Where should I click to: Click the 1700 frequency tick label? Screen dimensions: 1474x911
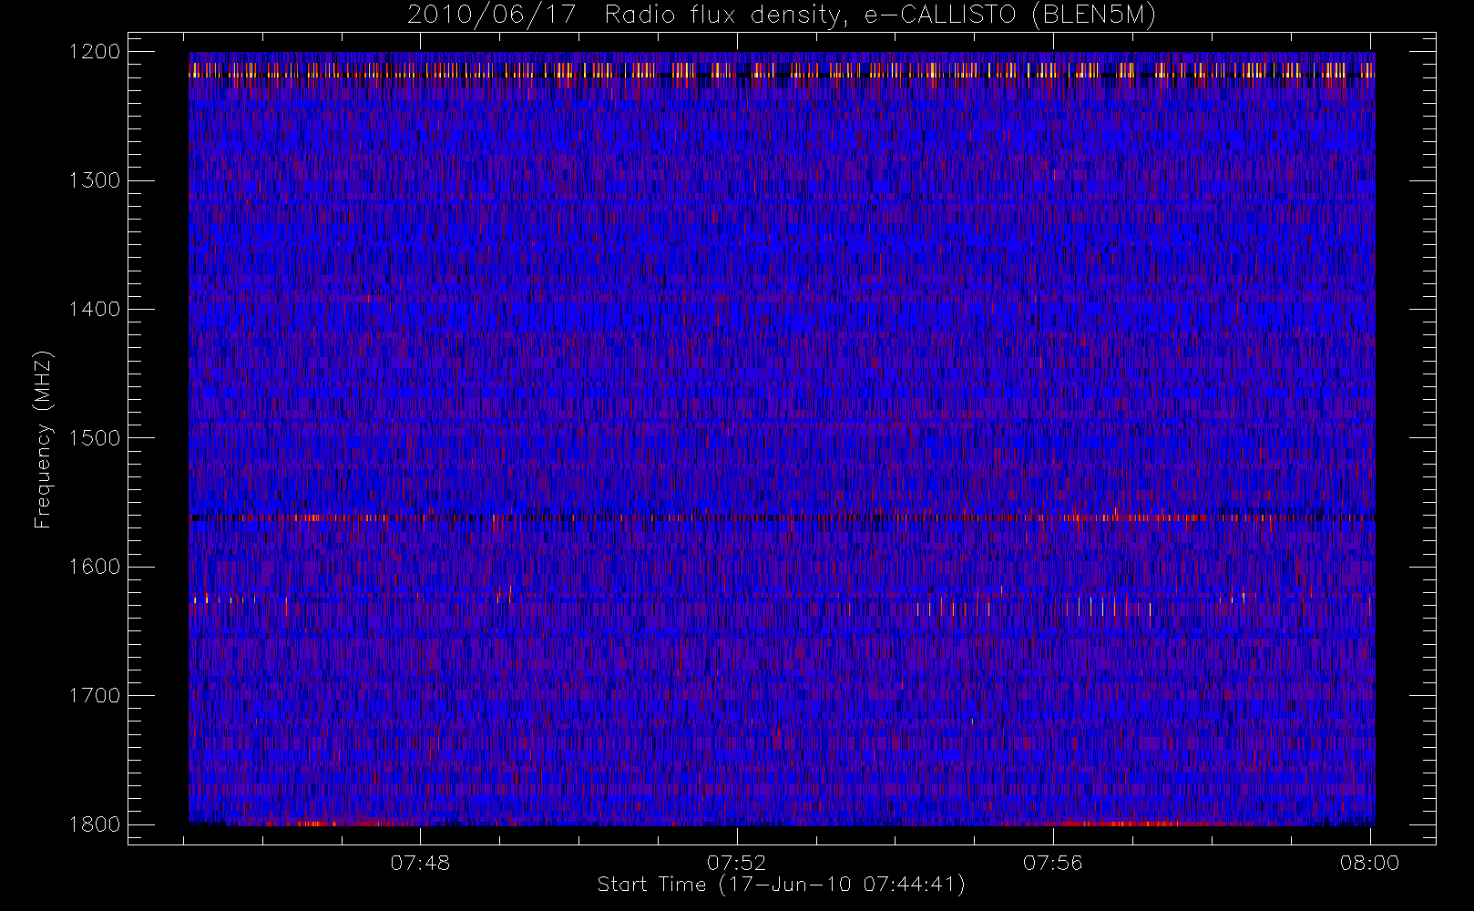coord(95,696)
